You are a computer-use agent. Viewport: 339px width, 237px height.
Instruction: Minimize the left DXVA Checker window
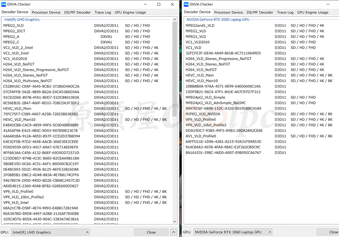pyautogui.click(x=145, y=4)
